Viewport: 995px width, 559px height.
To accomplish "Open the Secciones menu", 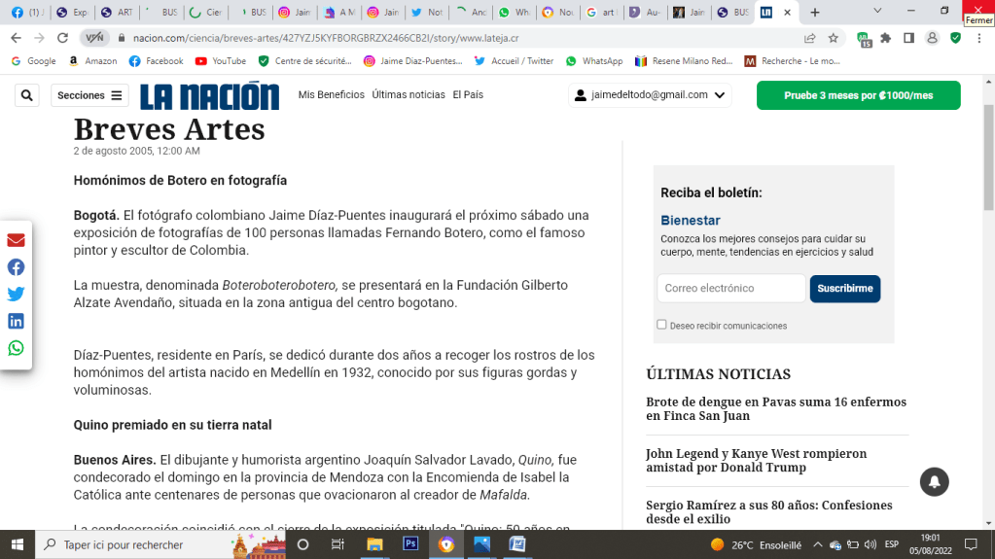I will [90, 95].
